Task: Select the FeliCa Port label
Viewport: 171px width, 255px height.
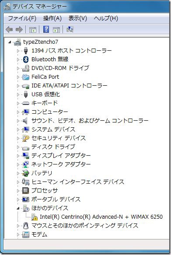Action: pos(45,77)
